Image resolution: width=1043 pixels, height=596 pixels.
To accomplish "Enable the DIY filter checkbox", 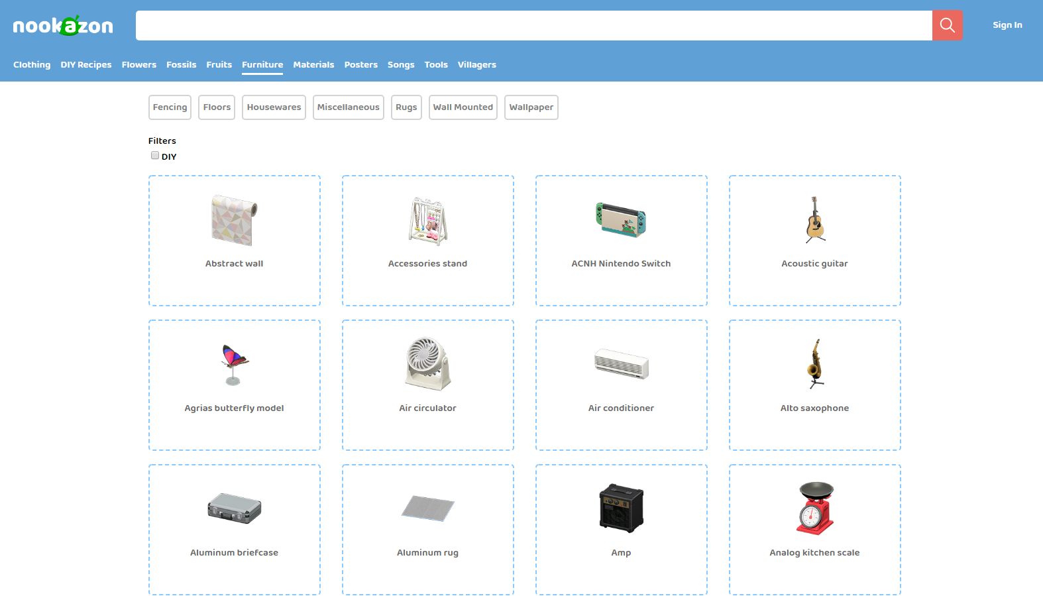I will tap(154, 156).
